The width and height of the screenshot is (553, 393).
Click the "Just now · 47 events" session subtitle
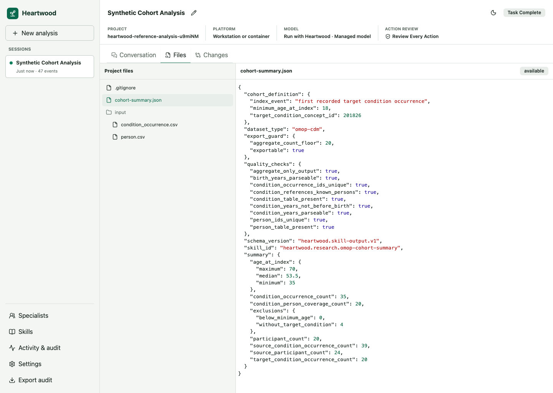[x=37, y=71]
